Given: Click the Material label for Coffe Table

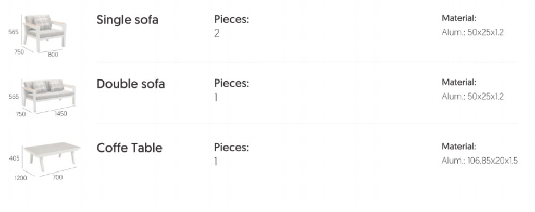Looking at the screenshot, I should [x=459, y=147].
